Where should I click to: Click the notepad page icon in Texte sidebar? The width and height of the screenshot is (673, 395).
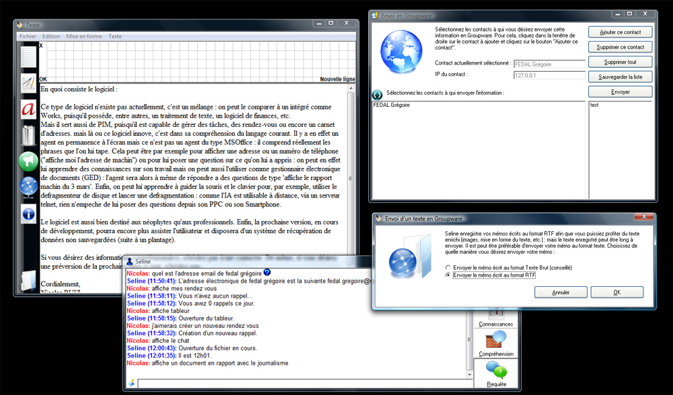28,57
